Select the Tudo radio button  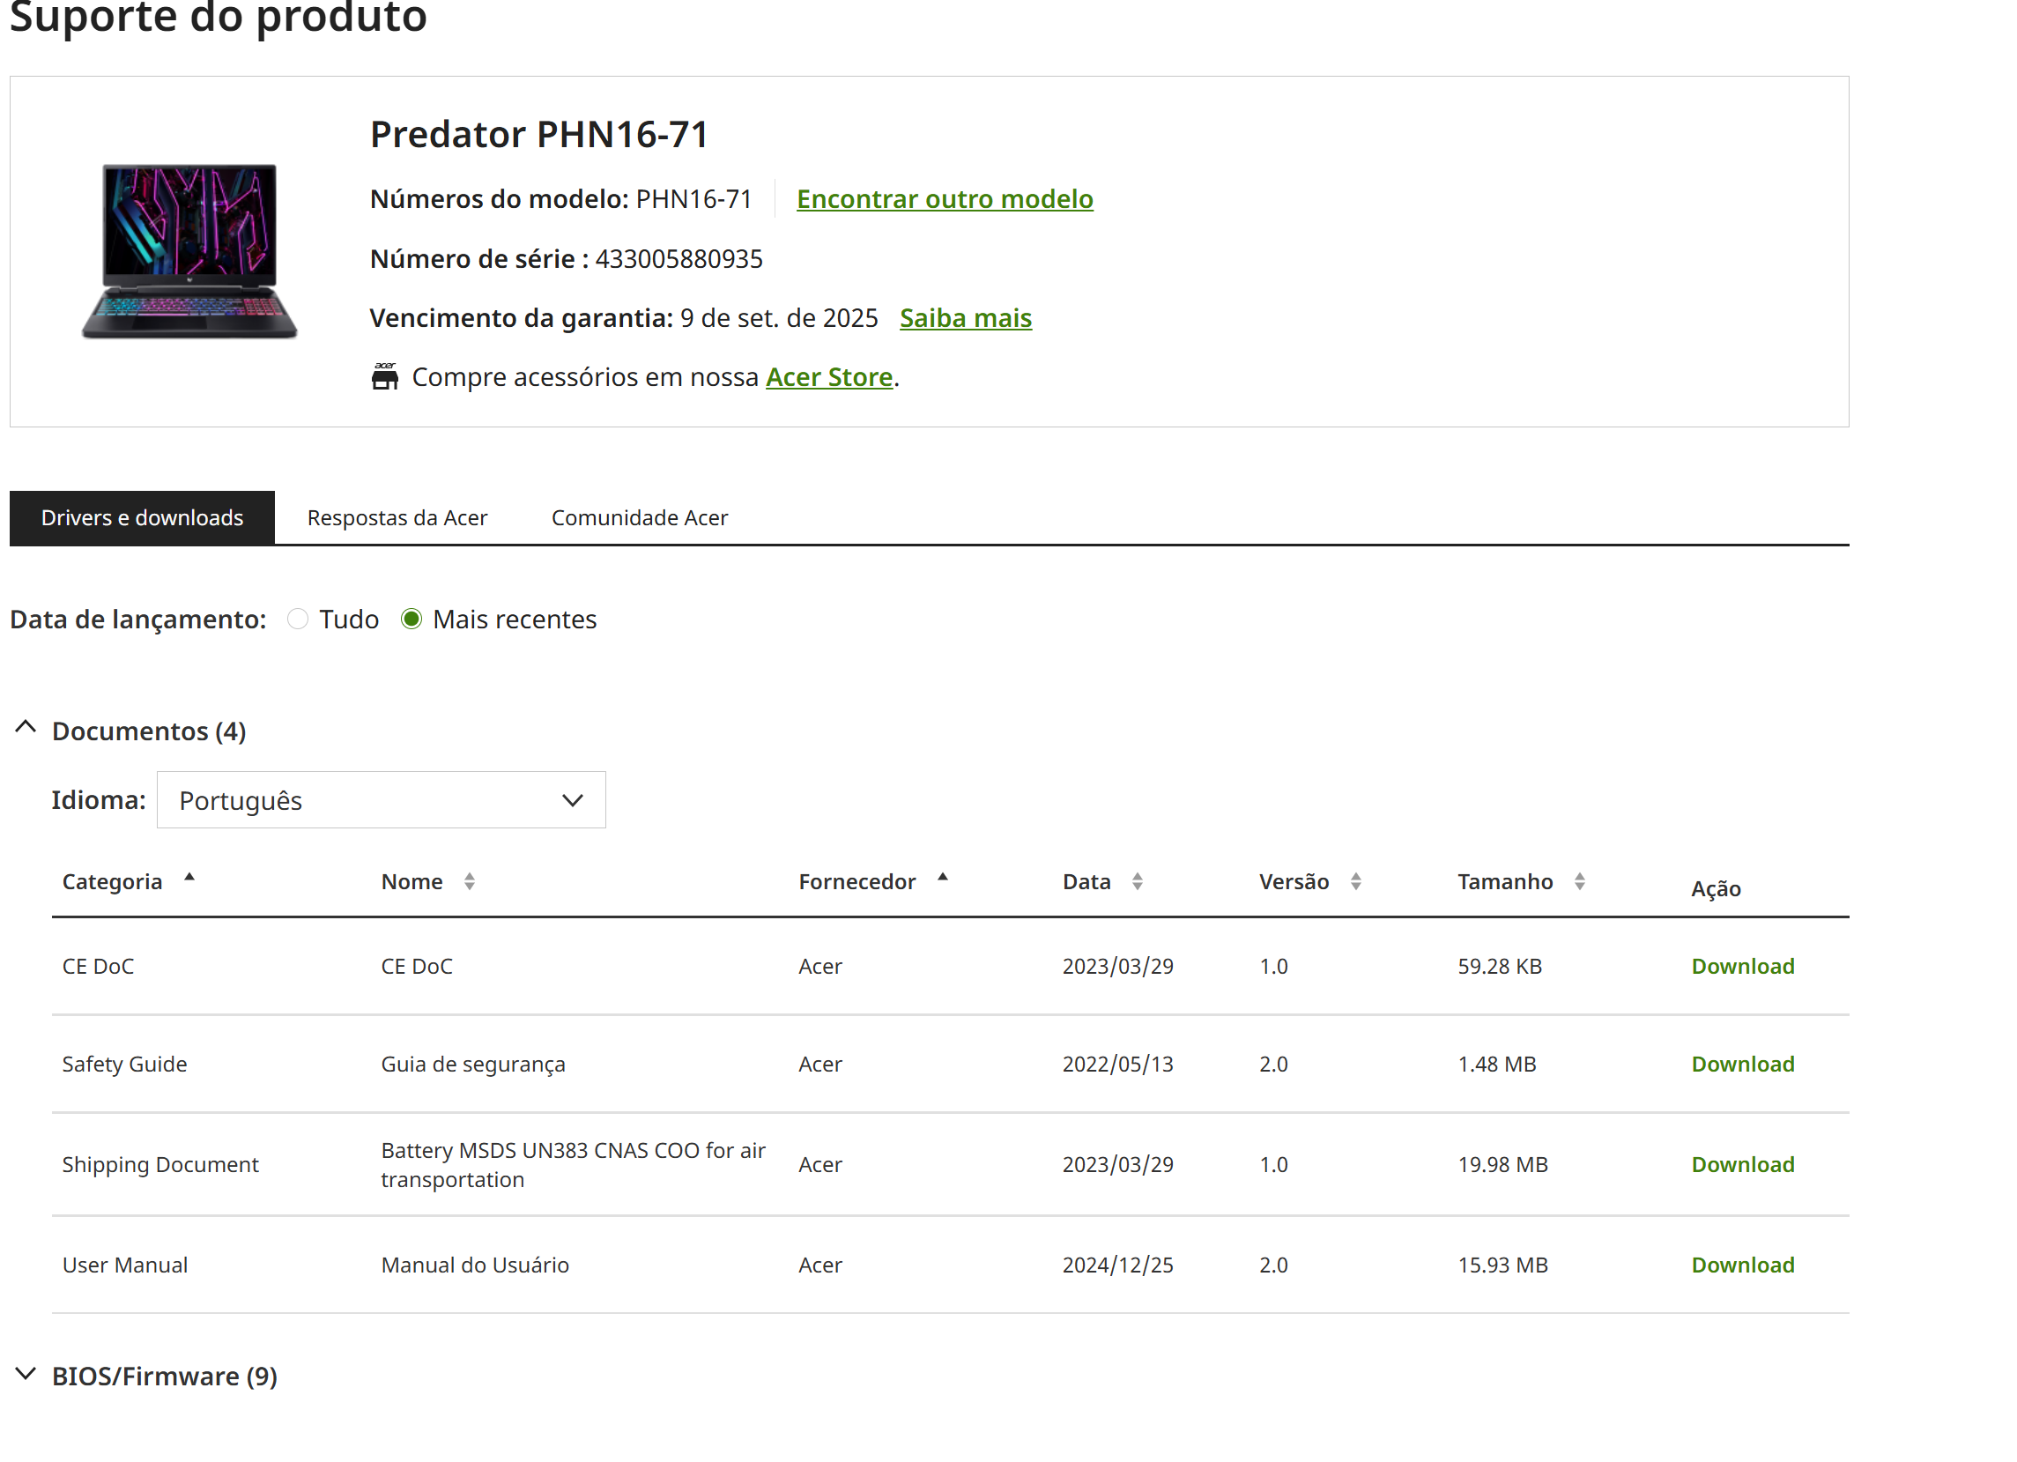[x=298, y=620]
